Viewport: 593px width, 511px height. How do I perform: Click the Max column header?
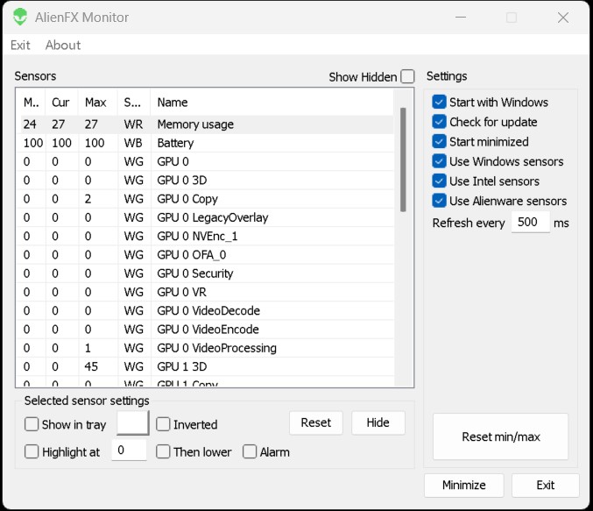(97, 103)
